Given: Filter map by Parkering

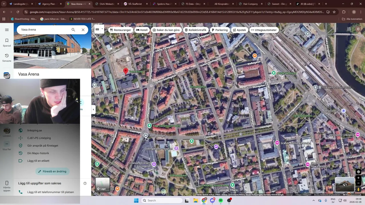Looking at the screenshot, I should (220, 30).
